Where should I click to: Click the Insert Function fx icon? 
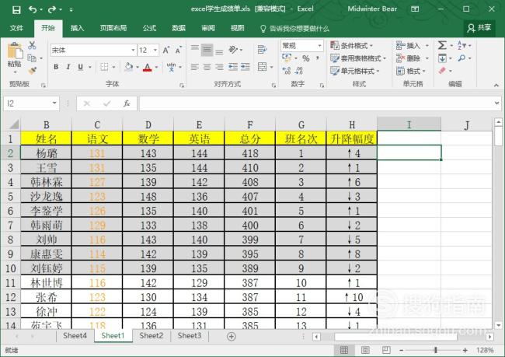pos(127,103)
